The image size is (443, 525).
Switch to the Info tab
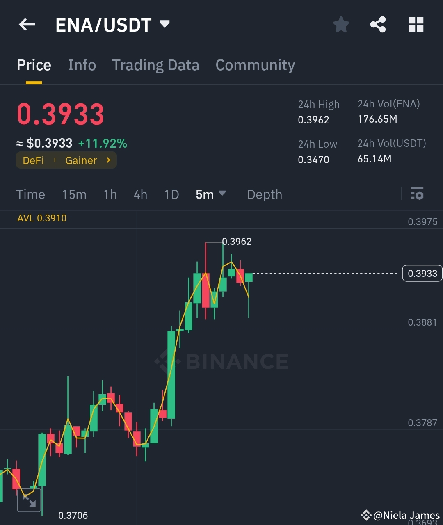pyautogui.click(x=82, y=65)
